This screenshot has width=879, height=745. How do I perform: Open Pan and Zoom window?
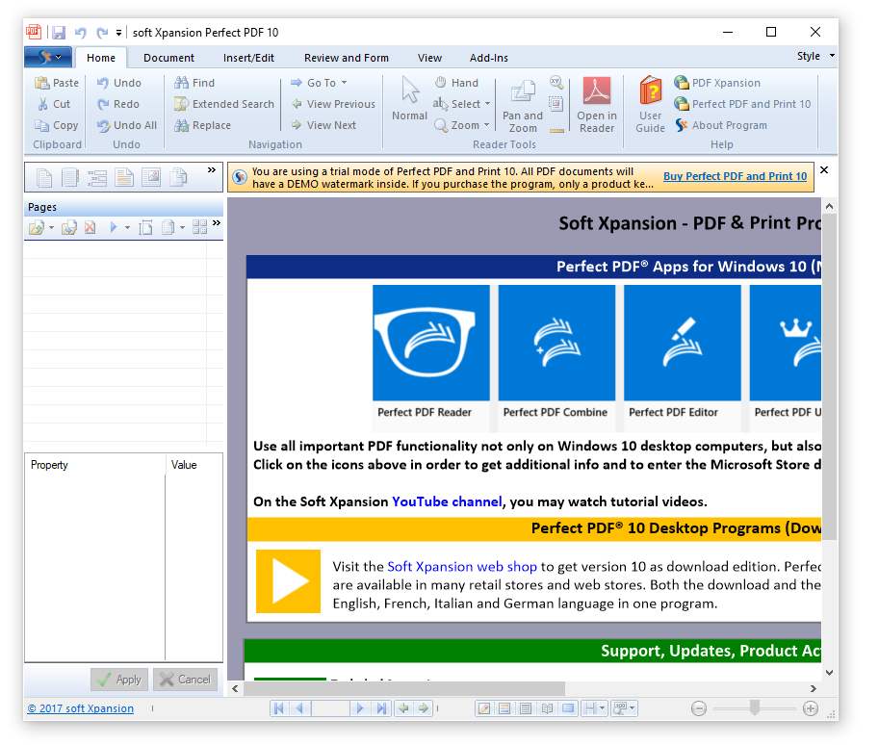point(523,105)
